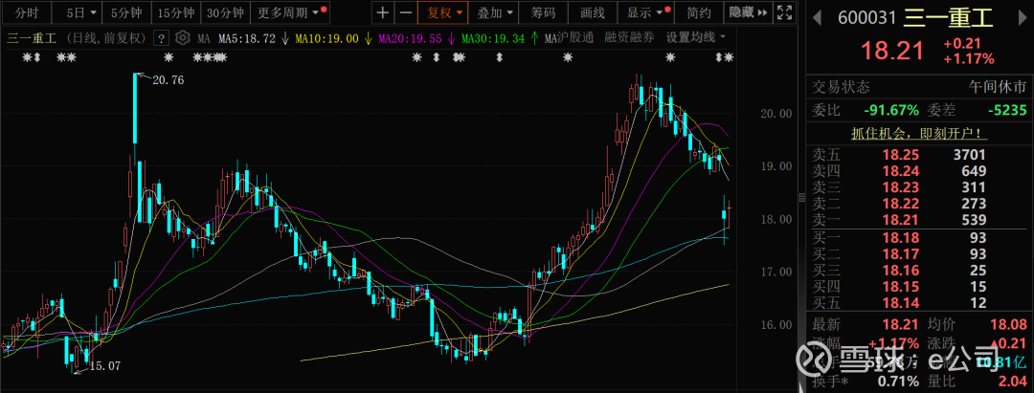Expand 复权 dropdown

click(444, 12)
